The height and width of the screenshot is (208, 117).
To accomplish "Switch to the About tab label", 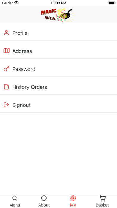I will tap(44, 205).
